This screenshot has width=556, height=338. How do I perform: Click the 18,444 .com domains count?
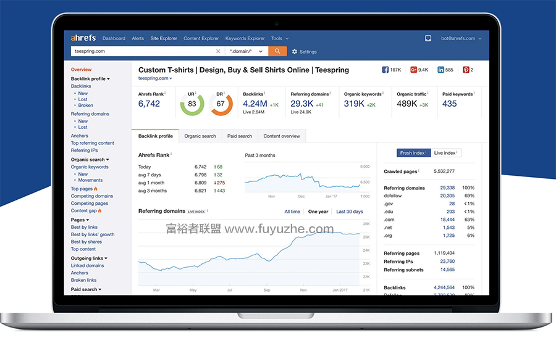click(x=447, y=220)
